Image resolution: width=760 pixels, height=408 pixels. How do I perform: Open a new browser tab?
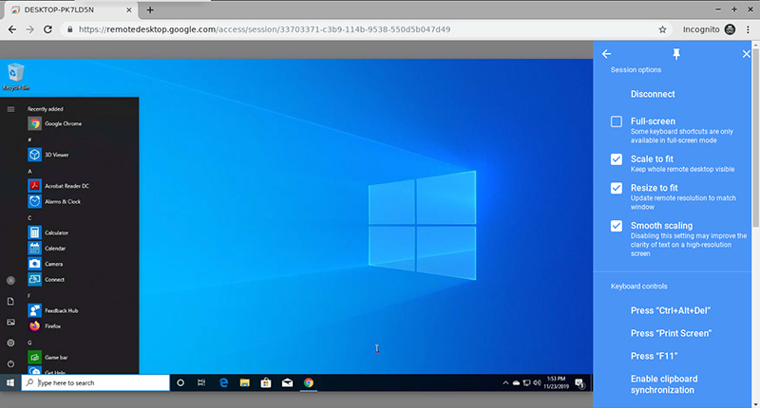point(150,9)
